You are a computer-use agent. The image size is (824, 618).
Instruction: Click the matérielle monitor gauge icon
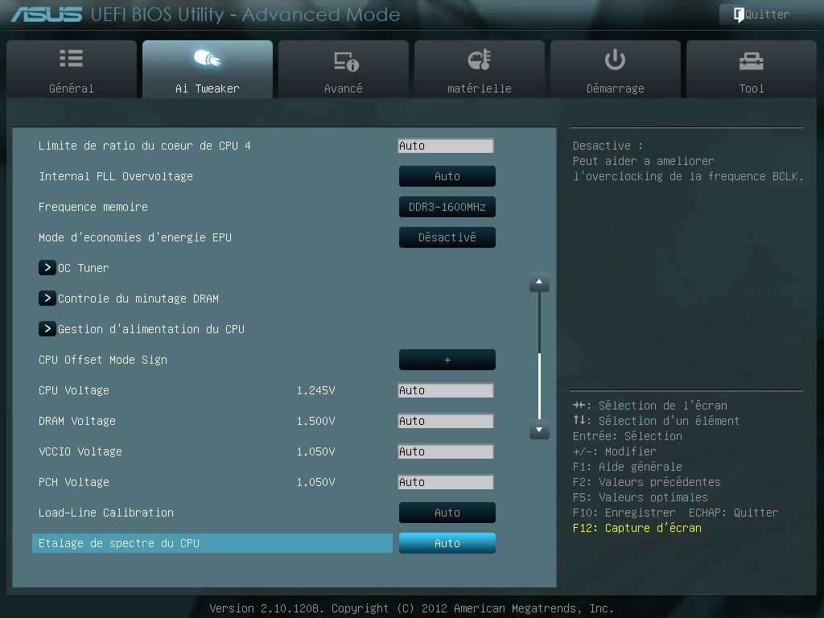click(479, 60)
